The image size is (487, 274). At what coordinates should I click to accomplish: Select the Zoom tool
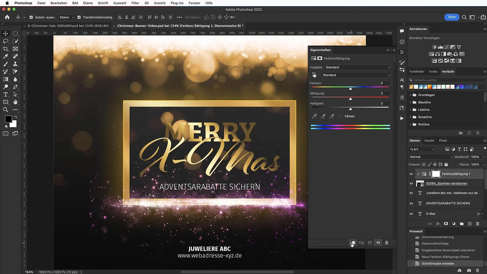tap(6, 110)
